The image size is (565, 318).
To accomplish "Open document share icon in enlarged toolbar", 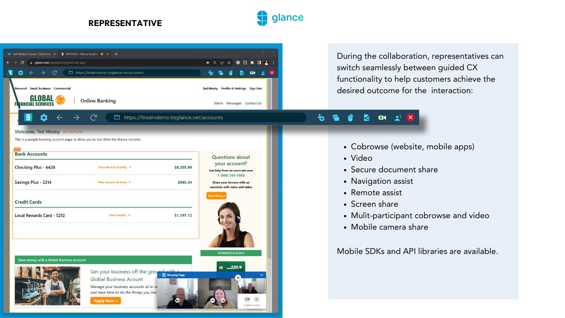I will [366, 117].
